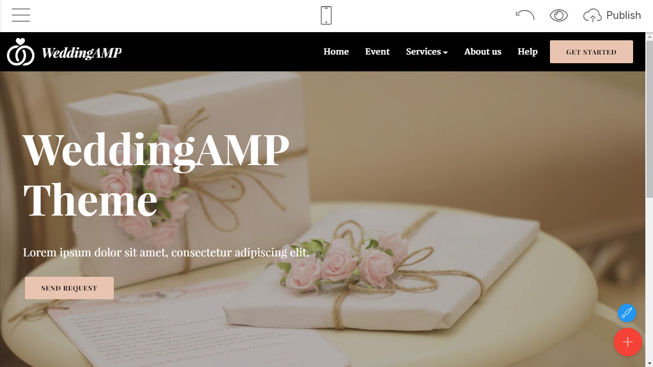Click the SEND REQUEST button
Screen dimensions: 653x367
pyautogui.click(x=69, y=288)
